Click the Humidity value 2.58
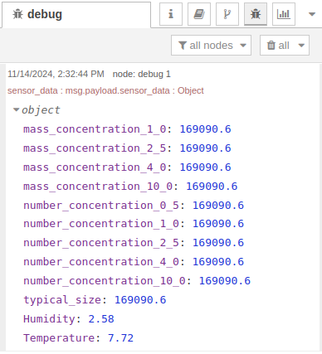This screenshot has width=322, height=354. pyautogui.click(x=101, y=319)
